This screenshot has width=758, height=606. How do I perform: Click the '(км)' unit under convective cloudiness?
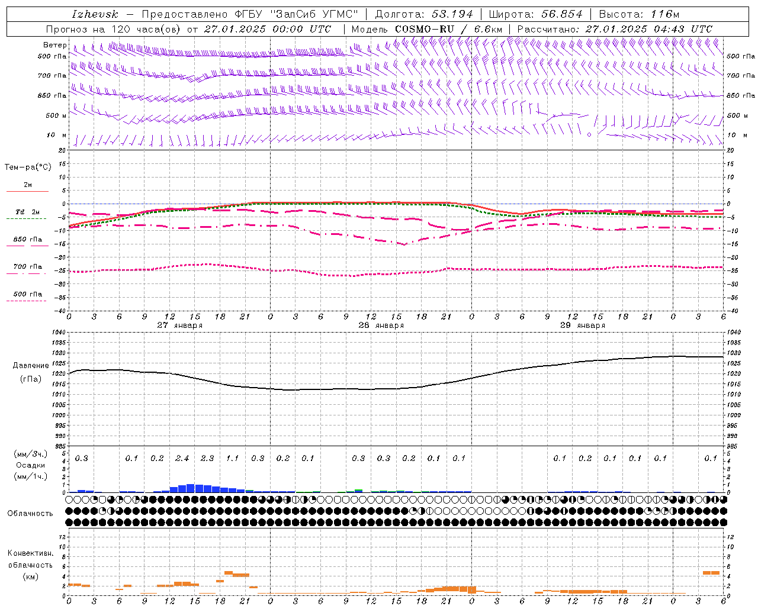coord(30,576)
